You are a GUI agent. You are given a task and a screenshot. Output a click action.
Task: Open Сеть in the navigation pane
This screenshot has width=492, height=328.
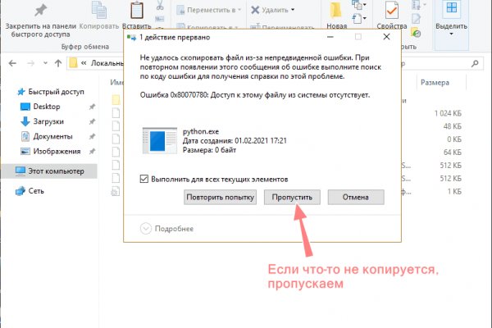pyautogui.click(x=37, y=190)
